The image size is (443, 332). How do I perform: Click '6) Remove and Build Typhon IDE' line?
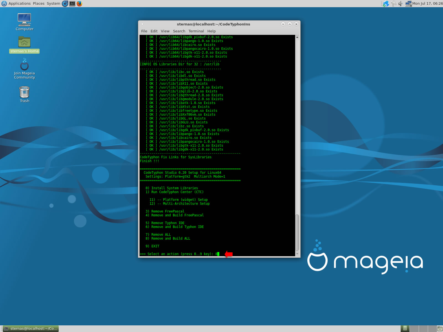tap(174, 227)
